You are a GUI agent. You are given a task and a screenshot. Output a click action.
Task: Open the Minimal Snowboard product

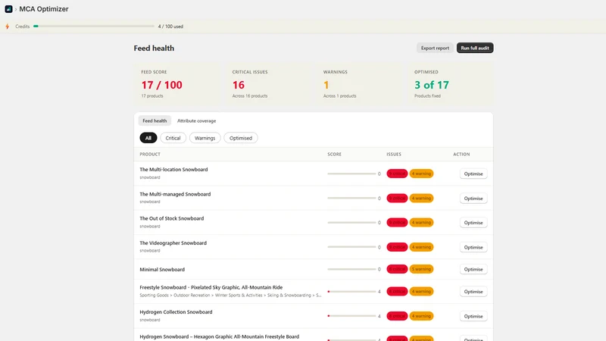coord(162,270)
